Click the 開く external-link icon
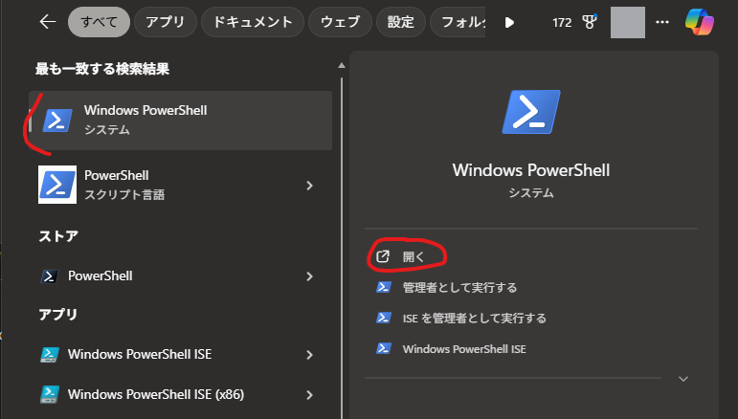The image size is (738, 419). [x=383, y=256]
